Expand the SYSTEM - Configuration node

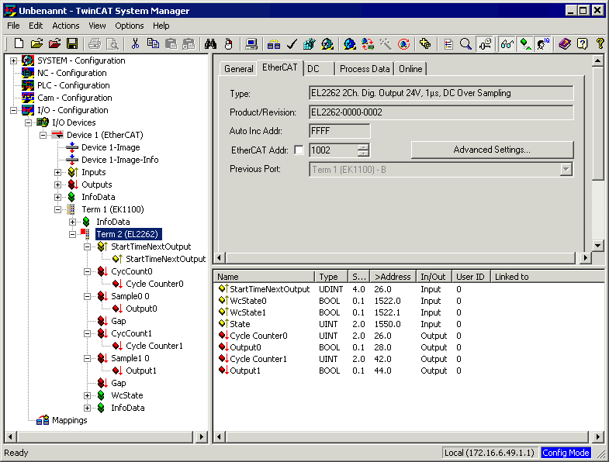coord(14,60)
